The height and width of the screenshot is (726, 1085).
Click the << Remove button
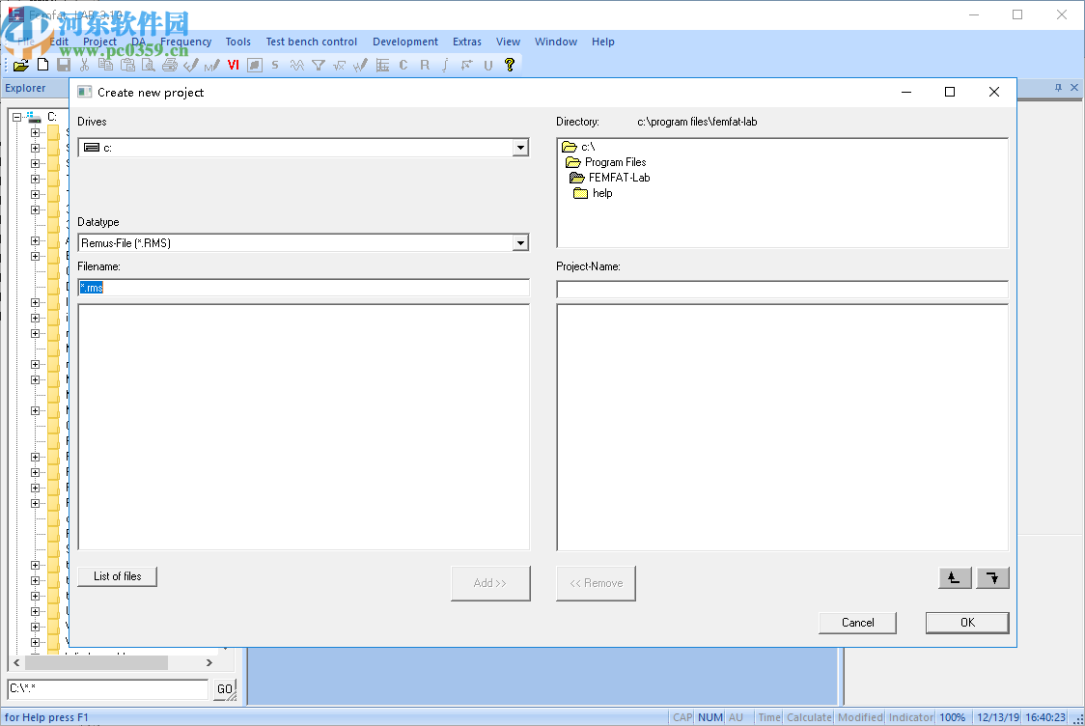click(x=596, y=583)
